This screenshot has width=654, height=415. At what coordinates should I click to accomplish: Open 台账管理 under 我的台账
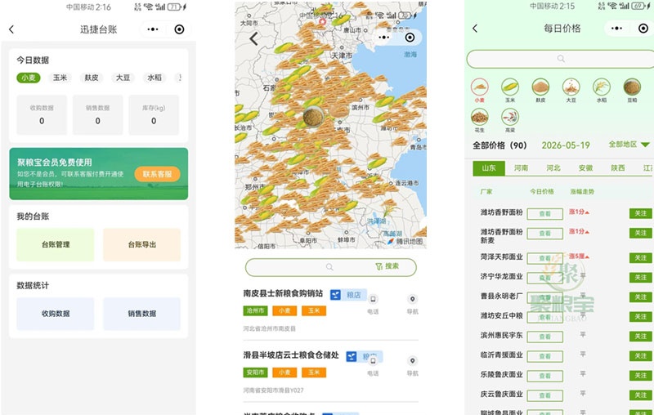[x=56, y=244]
